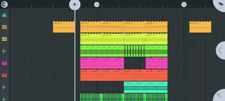This screenshot has width=225, height=101.
Task: Toggle the snap magnet icon
Action: click(x=4, y=4)
